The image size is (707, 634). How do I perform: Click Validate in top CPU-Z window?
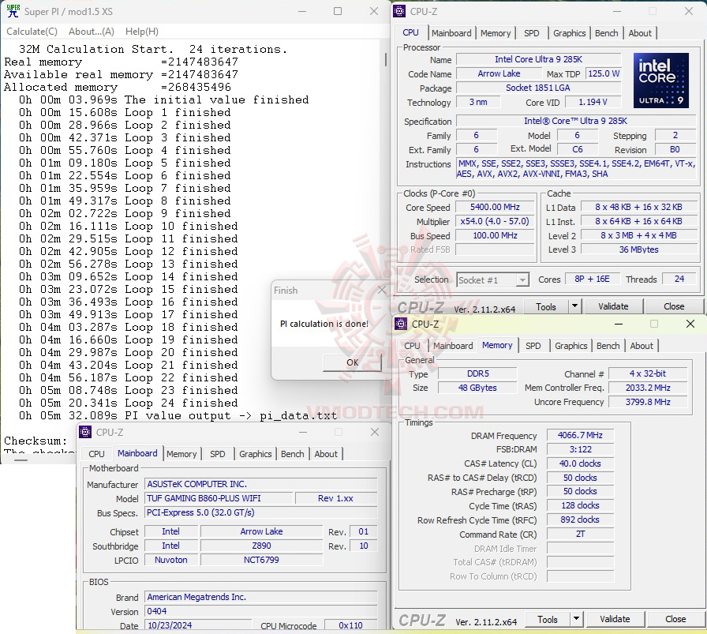(613, 306)
